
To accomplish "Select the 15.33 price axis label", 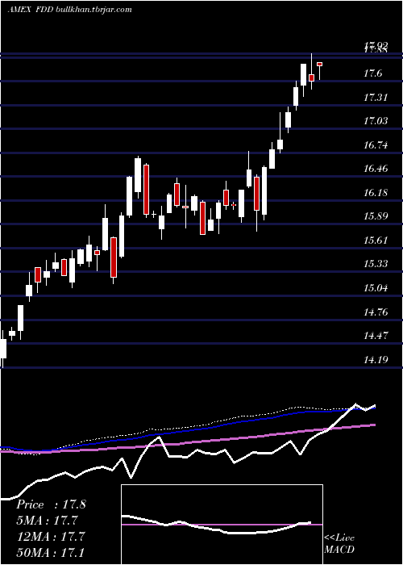I will coord(376,263).
